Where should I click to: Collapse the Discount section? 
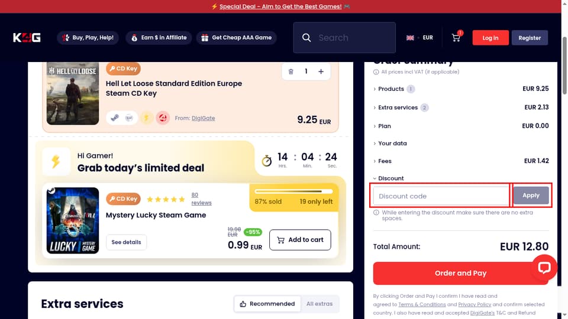tap(388, 178)
